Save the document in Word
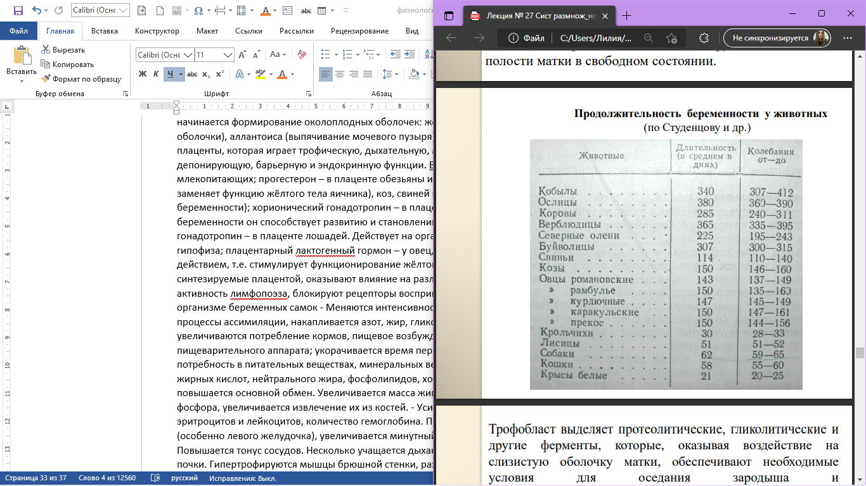This screenshot has height=486, width=866. point(18,10)
